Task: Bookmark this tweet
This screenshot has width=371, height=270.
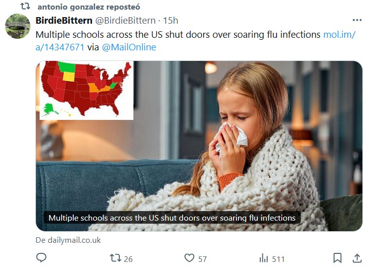Action: tap(337, 258)
